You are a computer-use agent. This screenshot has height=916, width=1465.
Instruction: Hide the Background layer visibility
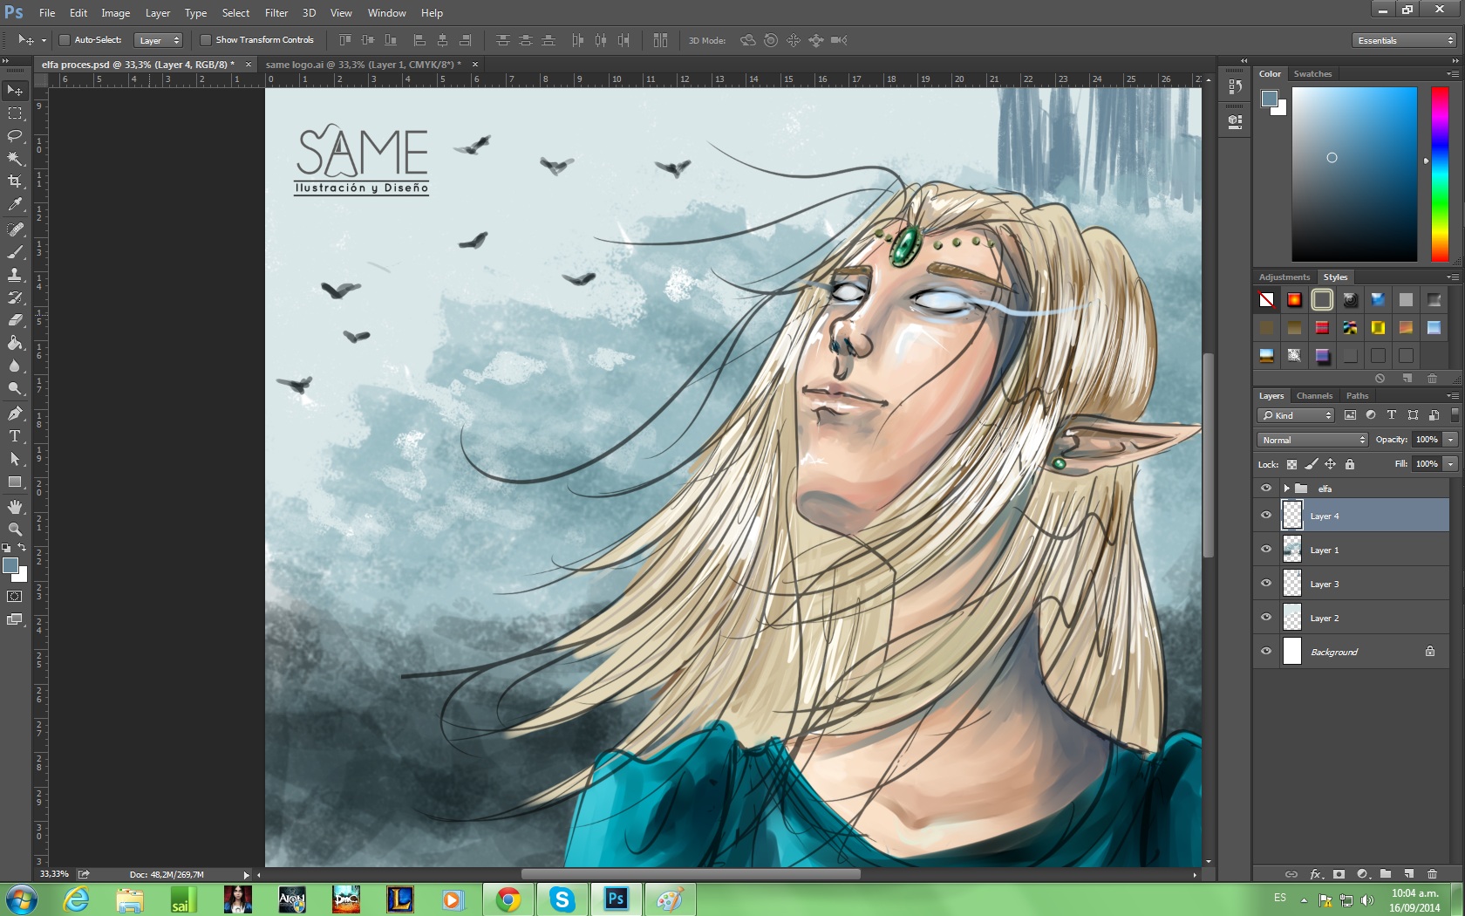[x=1266, y=652]
